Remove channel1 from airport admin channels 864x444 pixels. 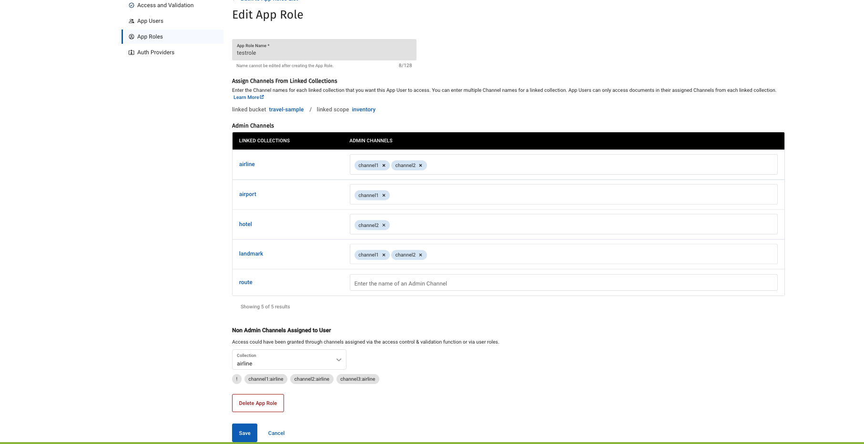point(384,195)
